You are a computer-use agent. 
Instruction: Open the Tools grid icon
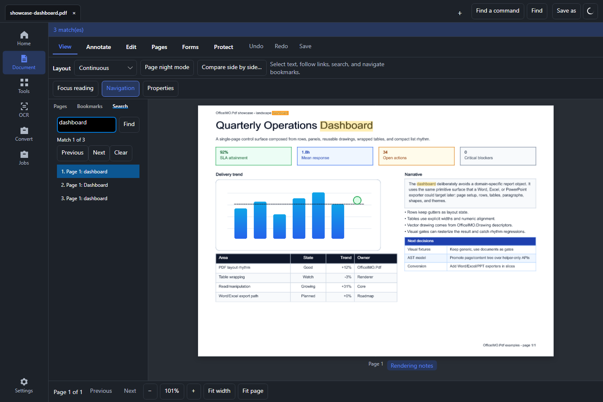pos(24,82)
